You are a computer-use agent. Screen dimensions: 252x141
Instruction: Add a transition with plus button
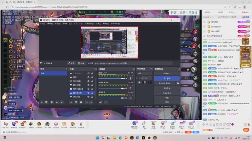click(139, 82)
